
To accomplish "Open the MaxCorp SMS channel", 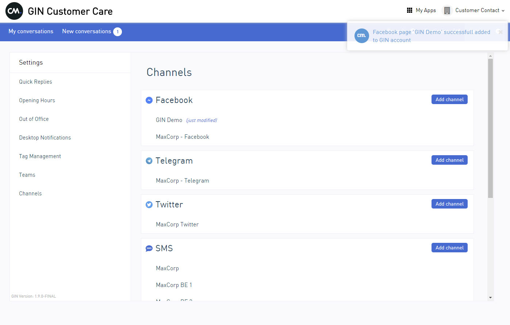I will (167, 268).
